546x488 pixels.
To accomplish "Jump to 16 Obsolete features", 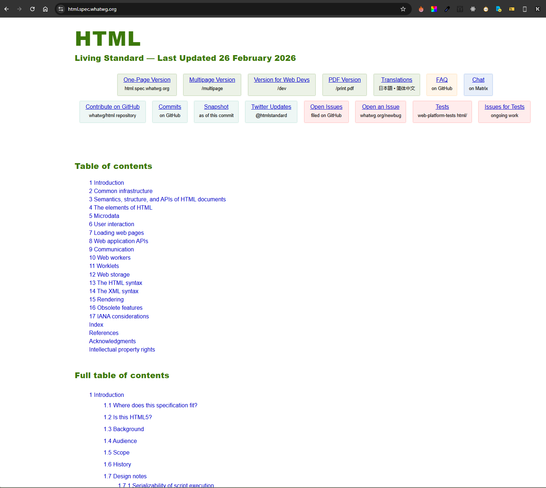I will (116, 308).
